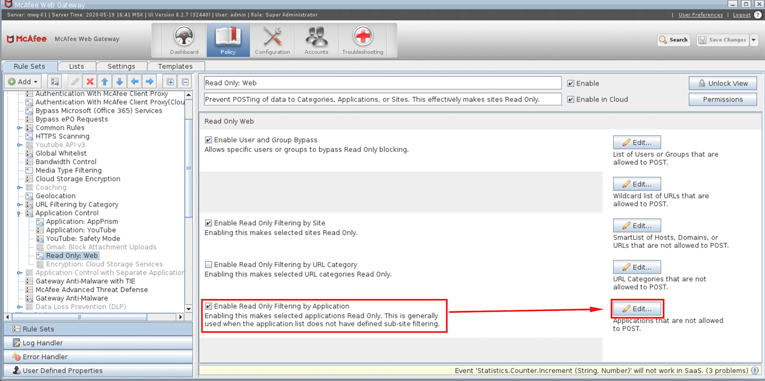
Task: Move the selected rule set up
Action: pos(105,82)
